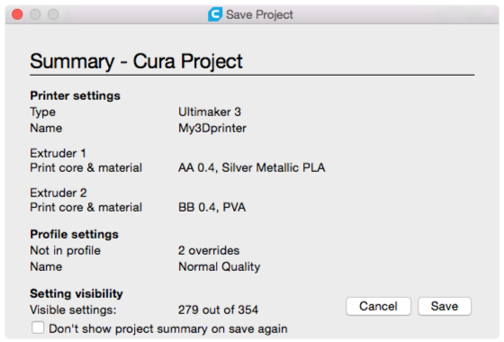Image resolution: width=504 pixels, height=342 pixels.
Task: Click the "Profile settings" section header
Action: tap(74, 234)
